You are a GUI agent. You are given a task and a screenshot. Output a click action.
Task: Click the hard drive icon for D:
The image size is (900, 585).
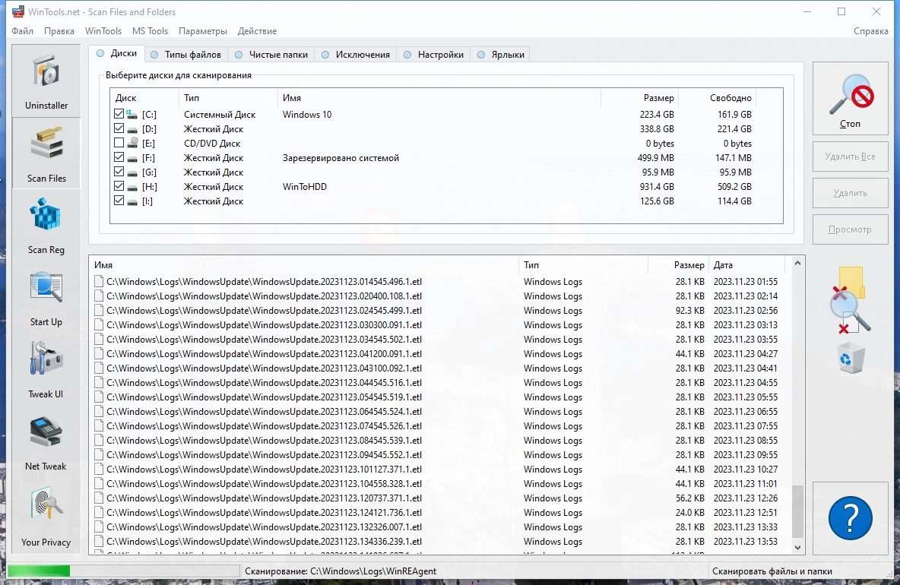[132, 130]
